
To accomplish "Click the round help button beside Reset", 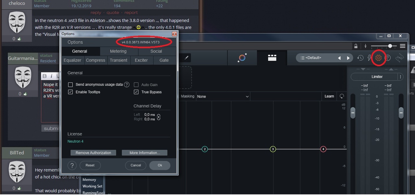I will point(72,165).
